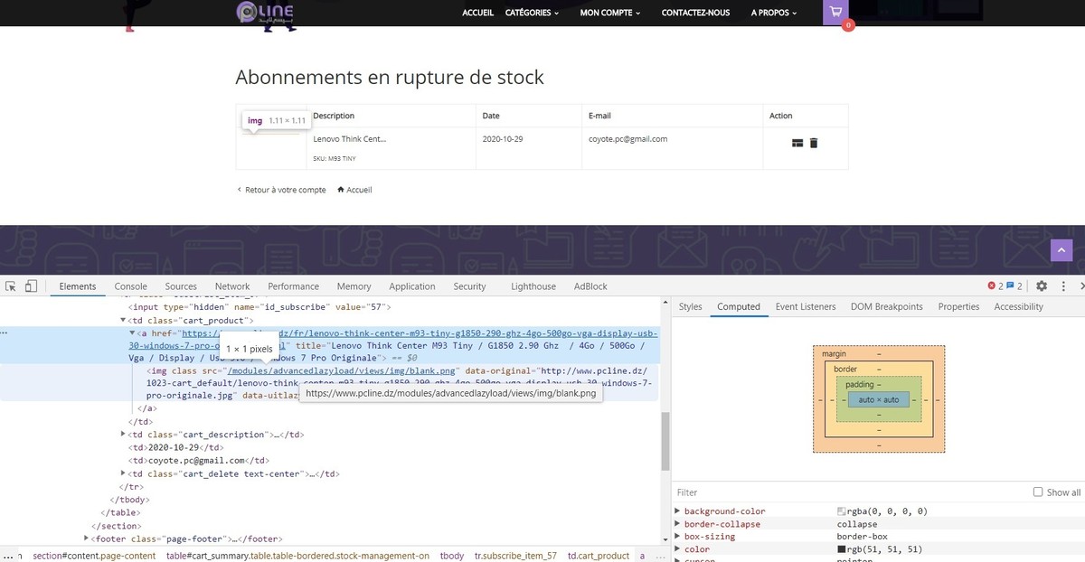The image size is (1085, 562).
Task: Open the shopping cart icon
Action: pyautogui.click(x=835, y=13)
